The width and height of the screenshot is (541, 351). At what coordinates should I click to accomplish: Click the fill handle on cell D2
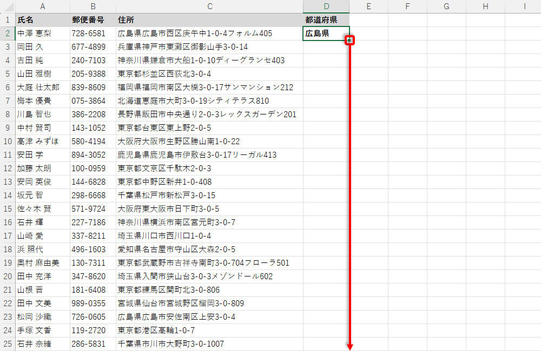click(x=349, y=40)
